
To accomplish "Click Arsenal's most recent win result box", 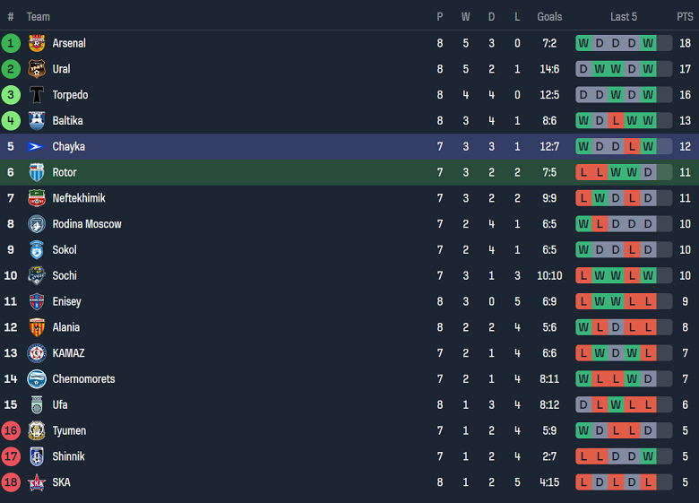I will click(648, 43).
